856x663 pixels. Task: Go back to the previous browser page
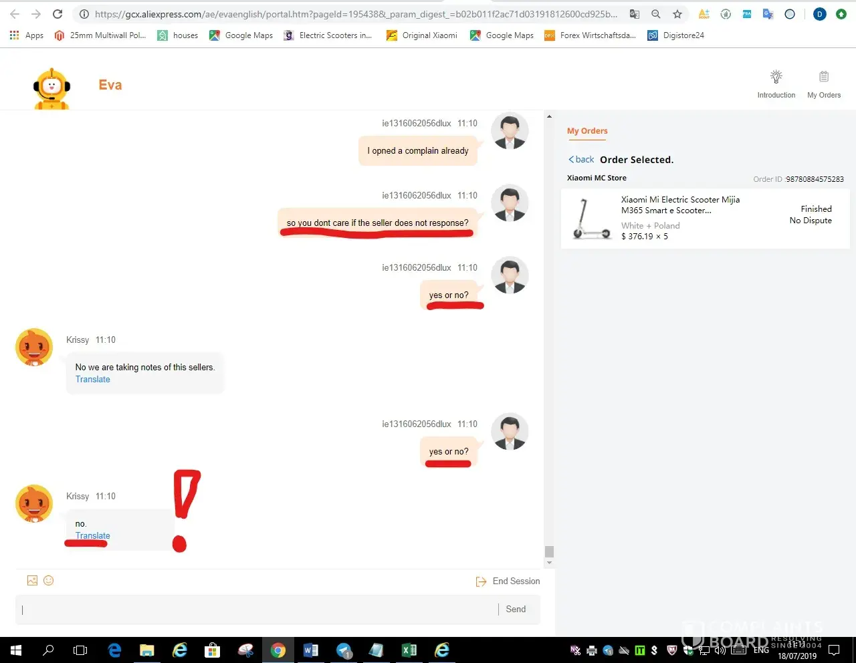tap(15, 14)
